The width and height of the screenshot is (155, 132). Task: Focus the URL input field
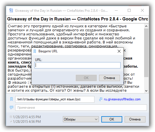pyautogui.click(x=77, y=65)
